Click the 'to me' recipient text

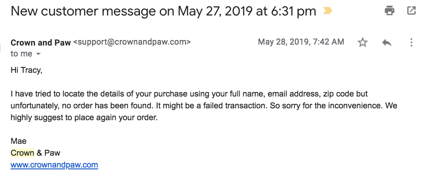point(21,54)
